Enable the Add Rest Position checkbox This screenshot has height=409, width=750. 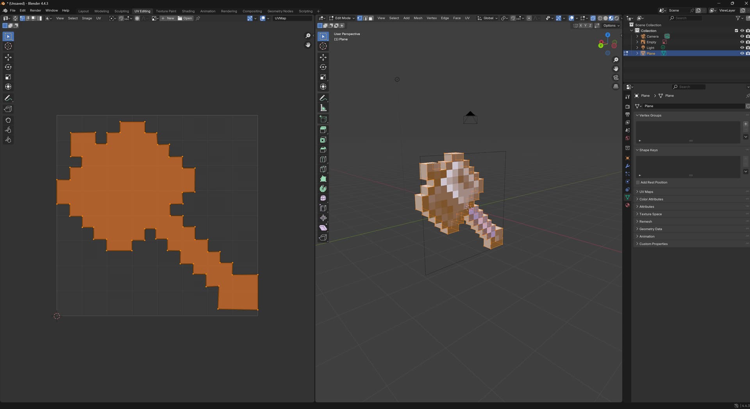[x=638, y=182]
